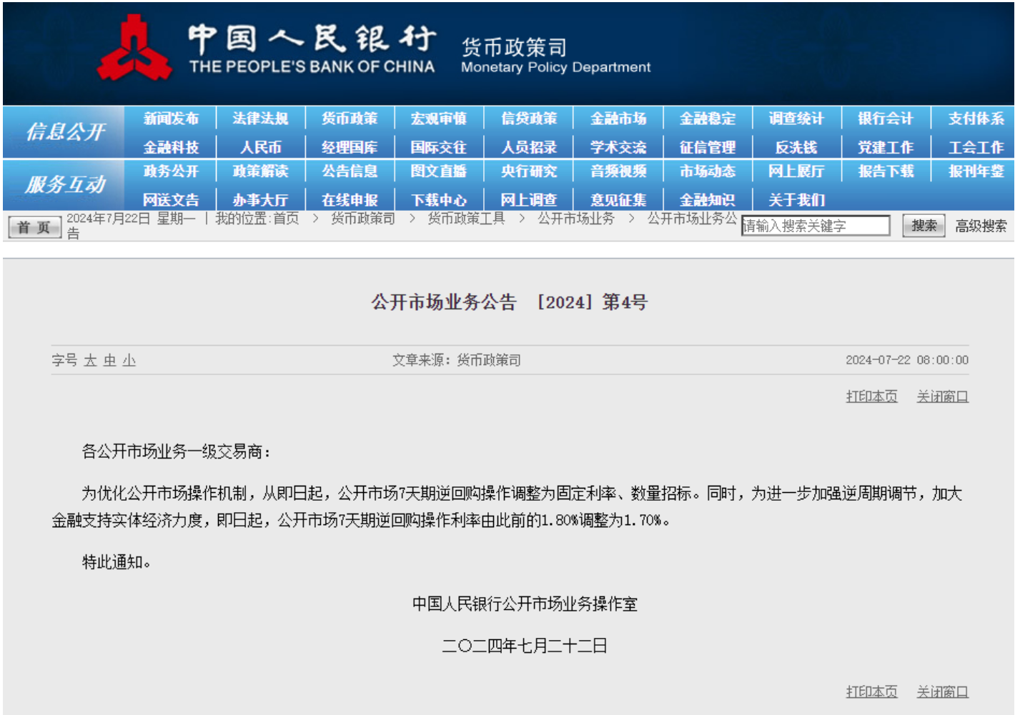The width and height of the screenshot is (1015, 715).
Task: Open the 关于我们 page
Action: click(796, 201)
